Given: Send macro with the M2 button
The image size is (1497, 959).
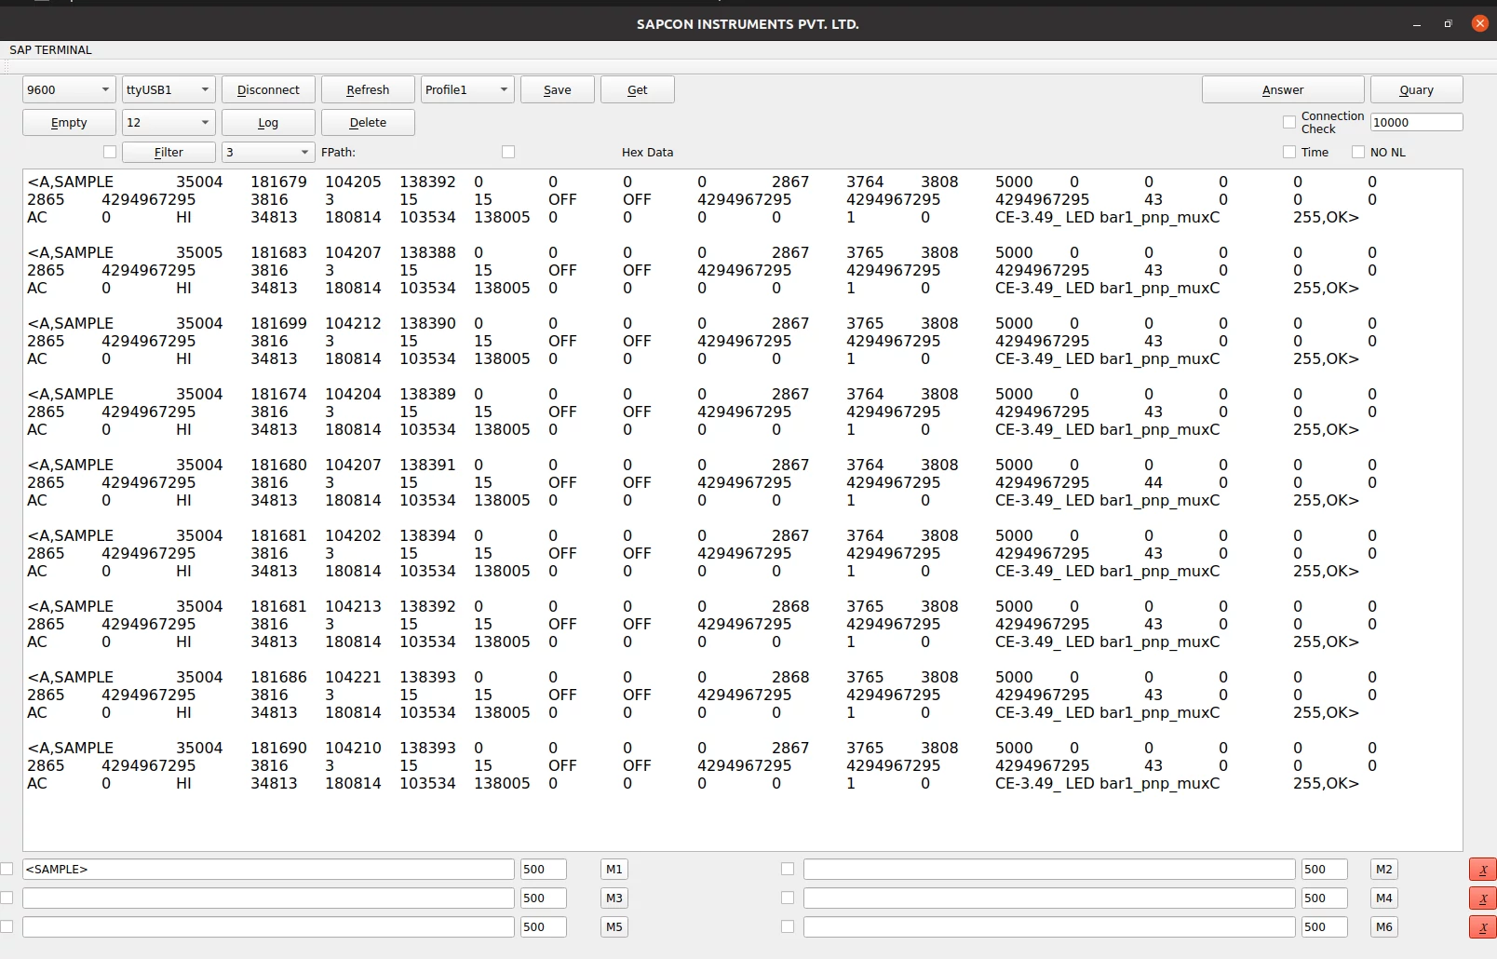Looking at the screenshot, I should [x=1384, y=869].
